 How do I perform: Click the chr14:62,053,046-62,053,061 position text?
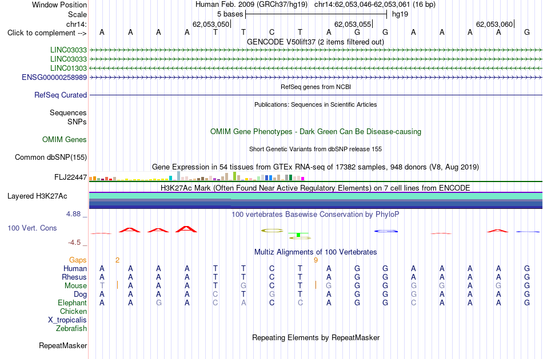tap(362, 5)
